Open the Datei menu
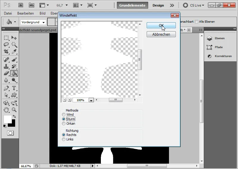Screen dimensions: 238x169 coord(8,13)
